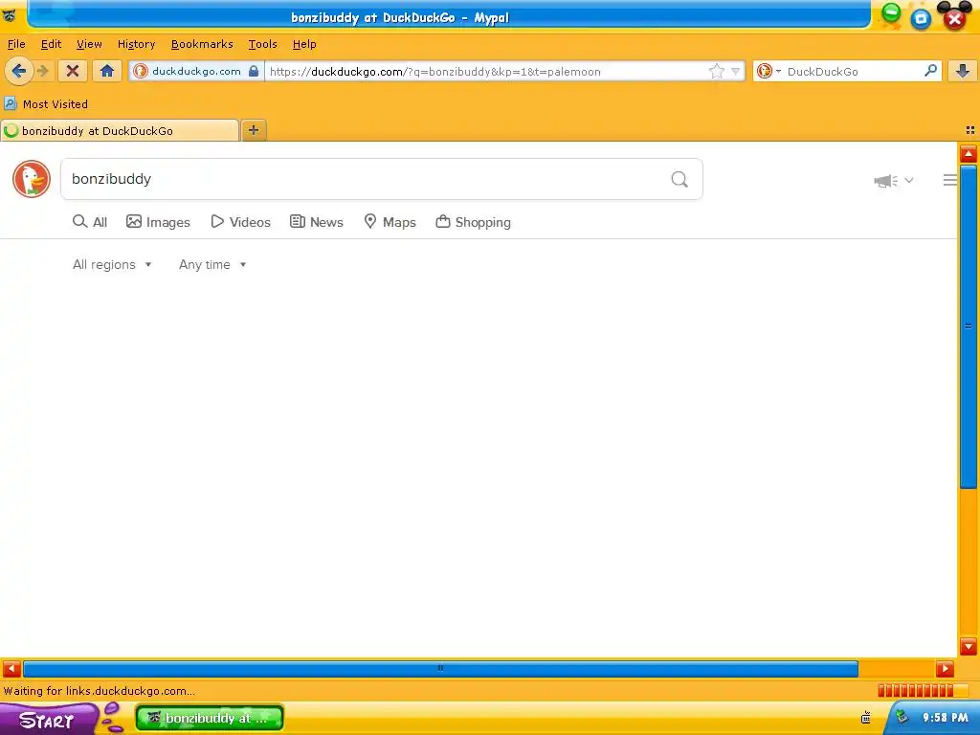Image resolution: width=980 pixels, height=735 pixels.
Task: Open the Bookmarks menu
Action: tap(202, 44)
